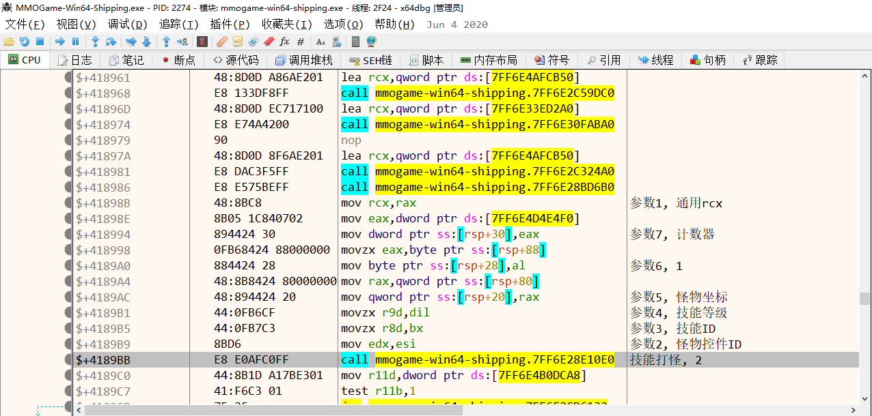Switch to the 笔记 tab
The image size is (872, 416).
(x=126, y=60)
